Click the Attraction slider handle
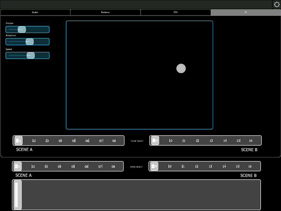281x211 pixels. tap(30, 42)
